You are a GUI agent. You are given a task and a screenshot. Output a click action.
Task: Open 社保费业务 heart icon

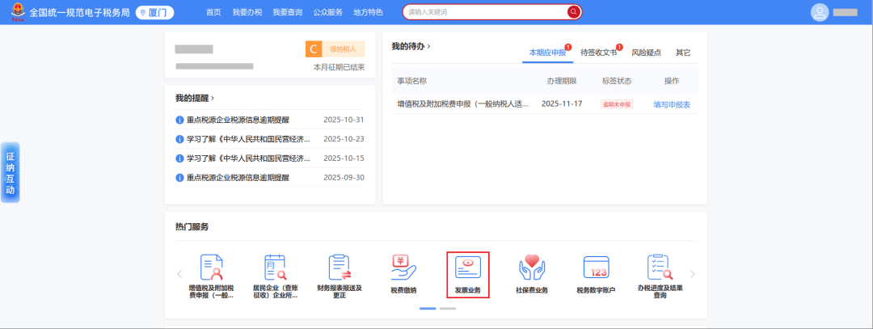click(x=531, y=268)
